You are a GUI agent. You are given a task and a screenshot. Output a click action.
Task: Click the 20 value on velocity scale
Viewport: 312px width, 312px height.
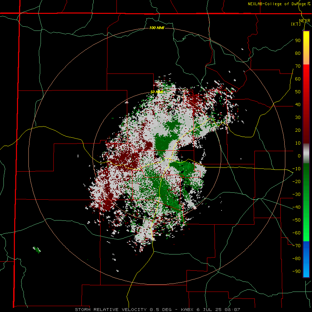pyautogui.click(x=298, y=130)
